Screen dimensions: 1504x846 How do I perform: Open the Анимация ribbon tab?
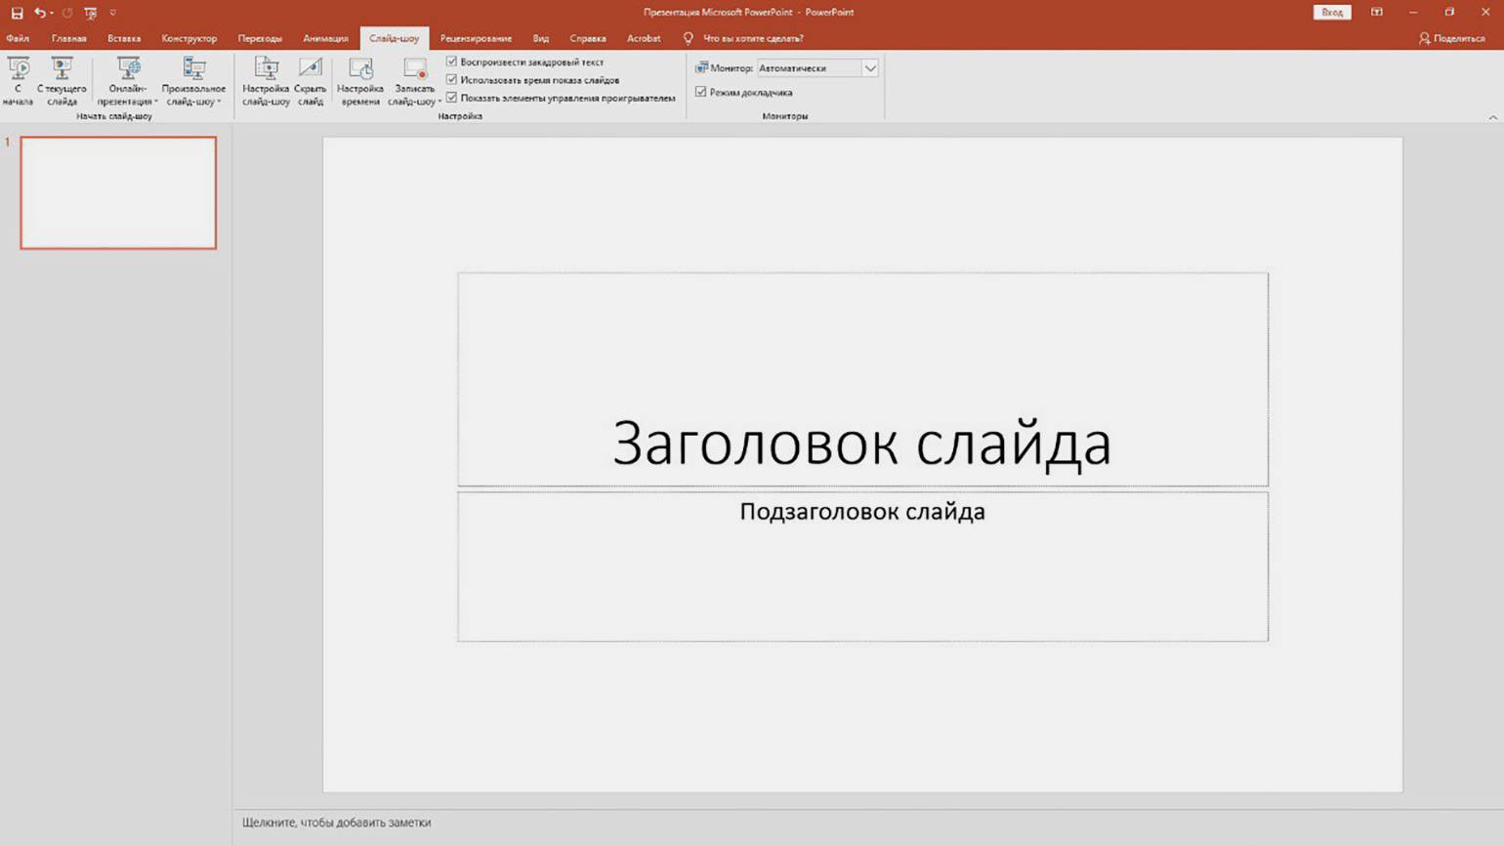325,39
